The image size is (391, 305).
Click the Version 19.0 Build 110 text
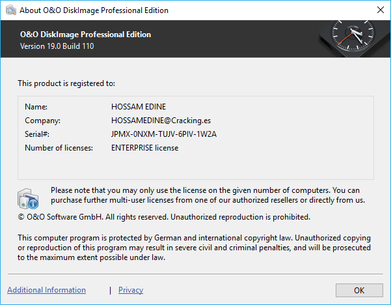[57, 46]
